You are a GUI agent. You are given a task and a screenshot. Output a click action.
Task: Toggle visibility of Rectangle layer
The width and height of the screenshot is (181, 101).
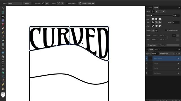click(x=178, y=73)
